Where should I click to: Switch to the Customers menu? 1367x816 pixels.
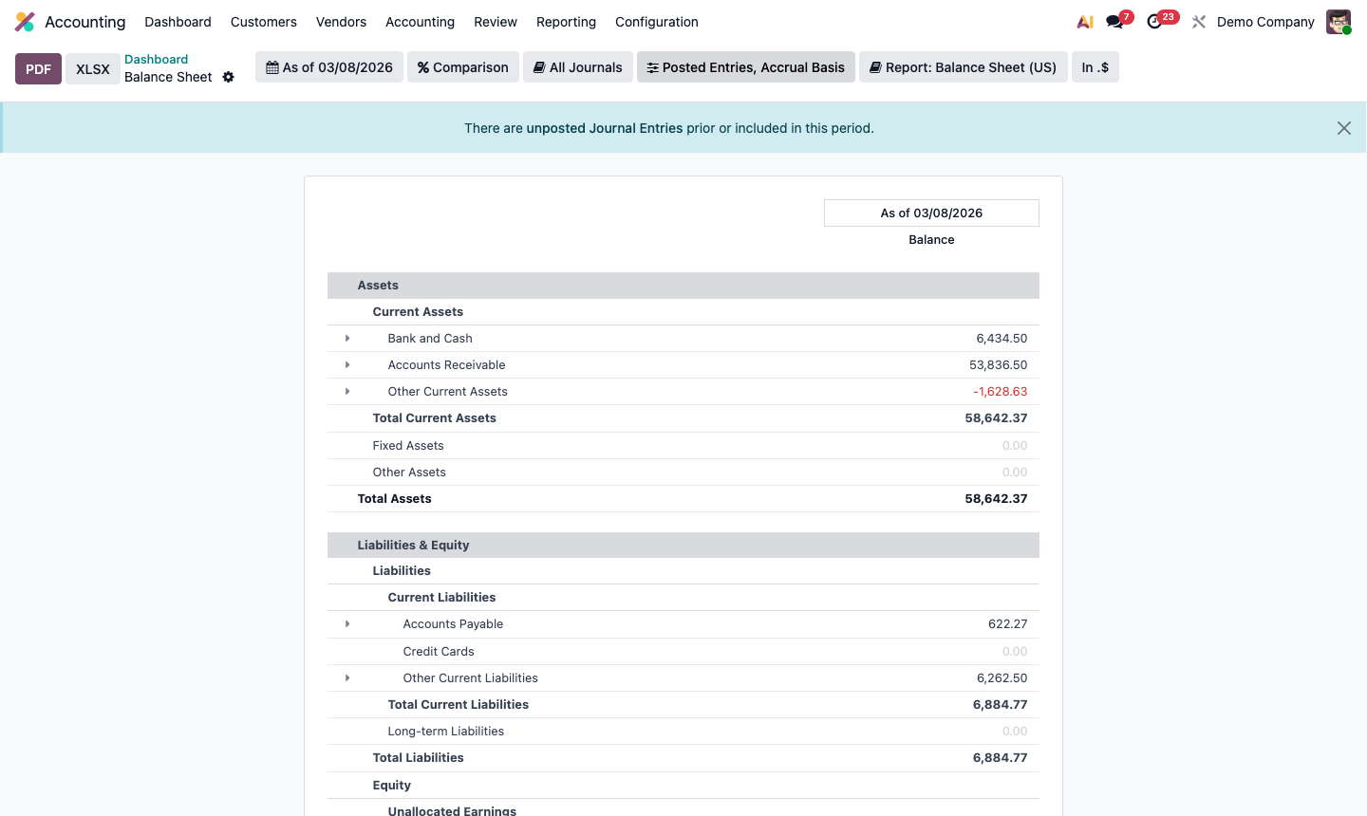click(x=263, y=22)
